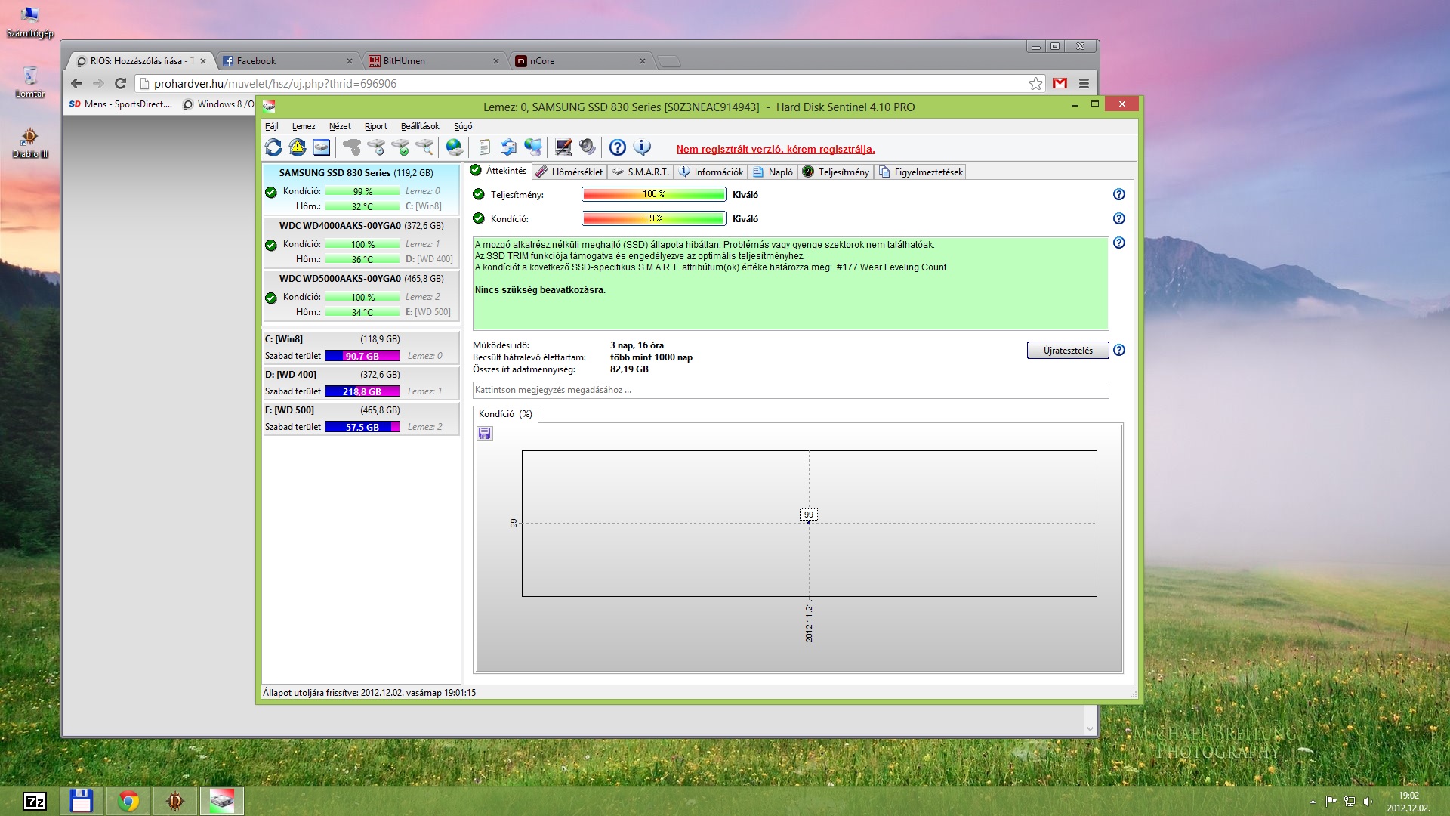Click the Kondíció 99% health bar
Image resolution: width=1450 pixels, height=816 pixels.
[x=653, y=218]
